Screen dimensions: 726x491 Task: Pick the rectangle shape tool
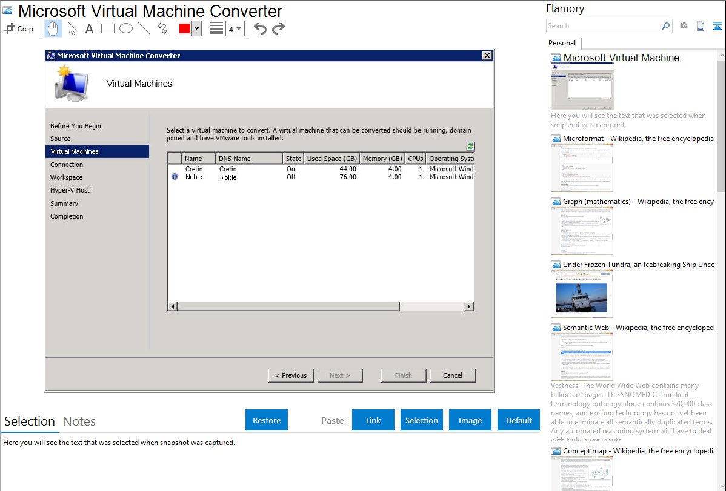[108, 28]
